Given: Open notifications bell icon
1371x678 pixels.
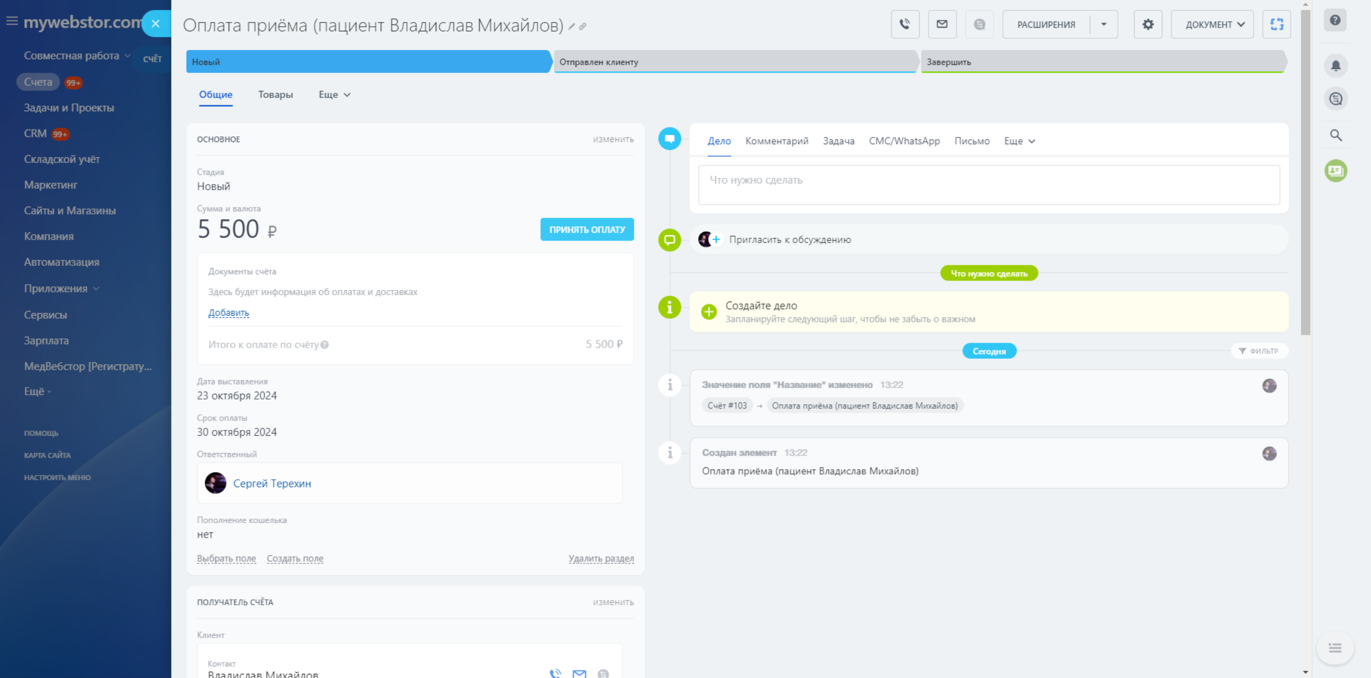Looking at the screenshot, I should 1335,66.
